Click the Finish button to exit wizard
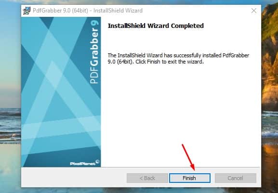Viewport: 278px width, 193px height. (190, 178)
